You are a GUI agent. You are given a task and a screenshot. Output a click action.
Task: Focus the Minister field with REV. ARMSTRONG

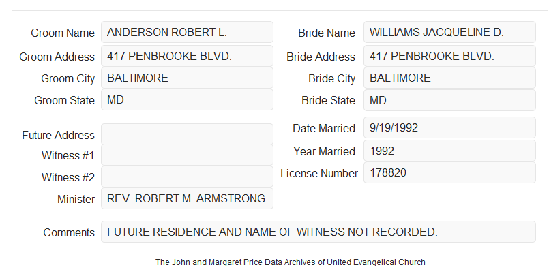click(187, 198)
